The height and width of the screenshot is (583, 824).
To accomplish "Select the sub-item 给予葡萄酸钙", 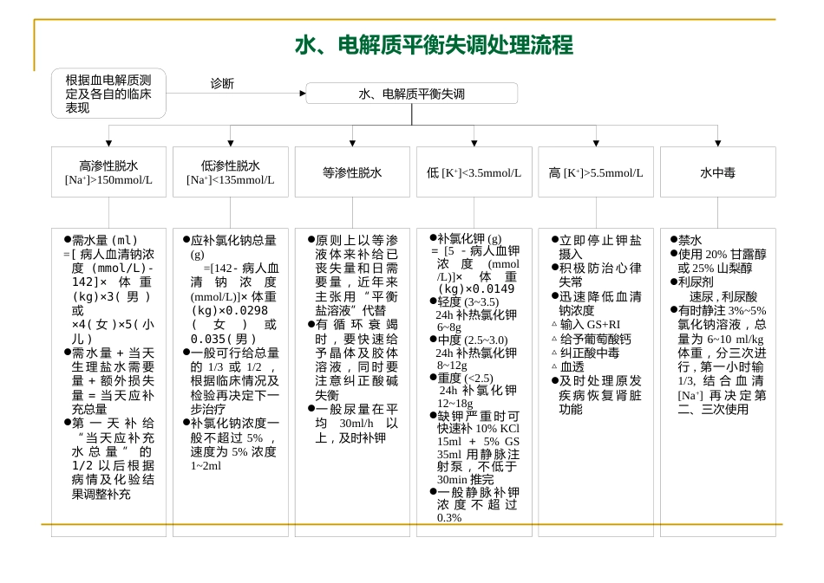I will click(592, 339).
